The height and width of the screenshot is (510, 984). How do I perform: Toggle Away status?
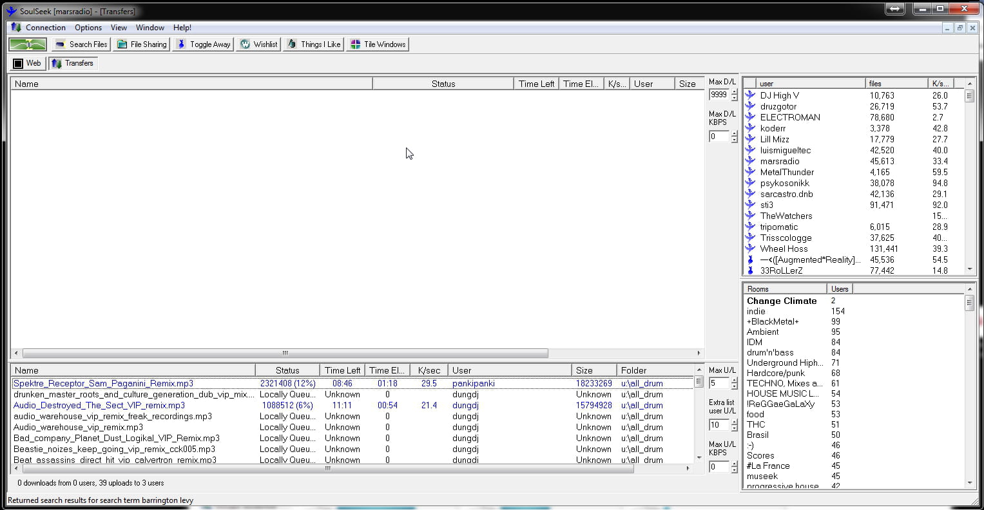(x=203, y=44)
